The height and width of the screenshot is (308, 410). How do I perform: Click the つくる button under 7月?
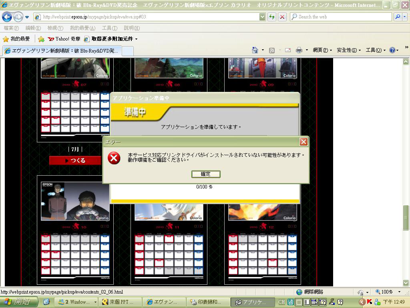pyautogui.click(x=75, y=160)
